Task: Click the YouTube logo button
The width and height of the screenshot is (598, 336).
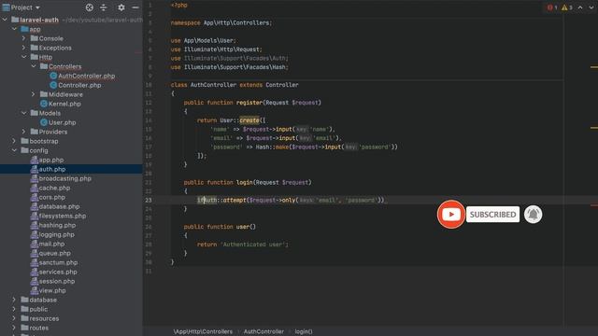Action: click(x=450, y=215)
